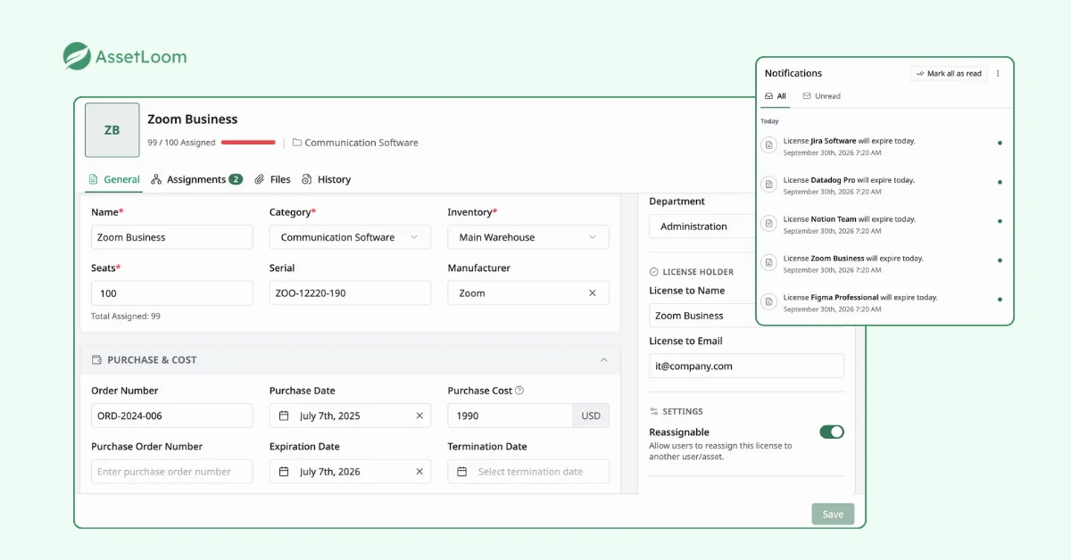Click the Jira Software notification document icon

[x=768, y=144]
